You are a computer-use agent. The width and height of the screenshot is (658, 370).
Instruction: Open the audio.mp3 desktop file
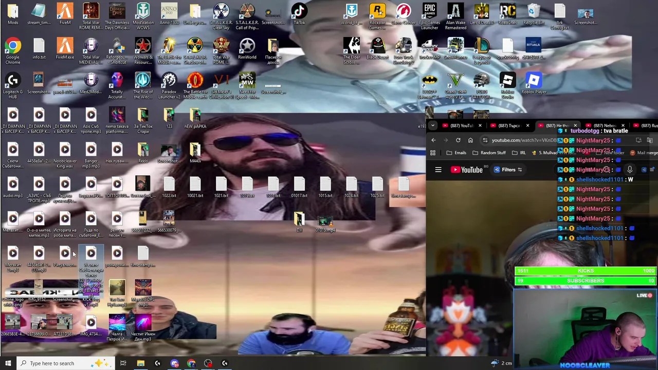coord(13,187)
